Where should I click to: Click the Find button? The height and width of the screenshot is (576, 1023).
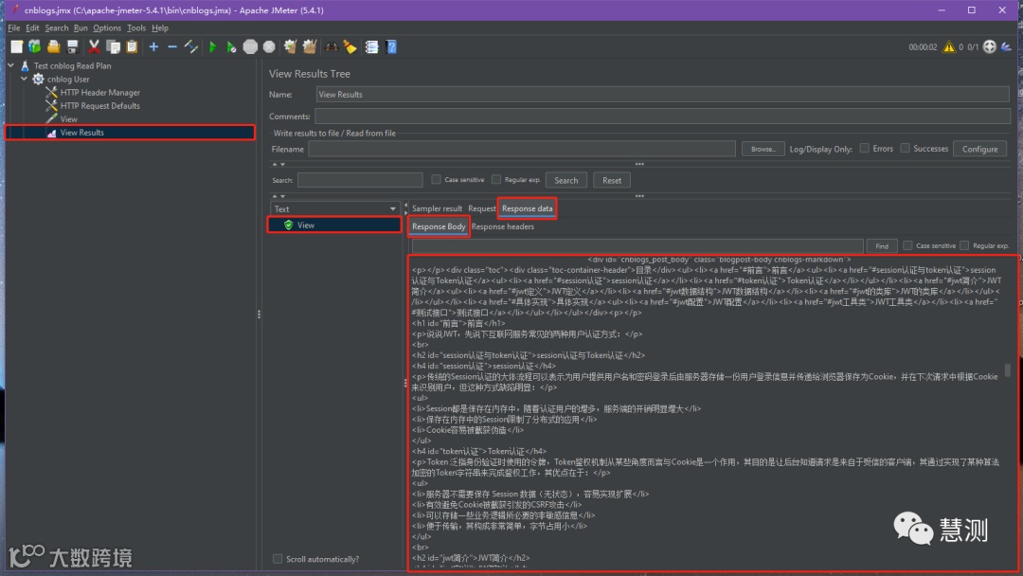point(882,246)
